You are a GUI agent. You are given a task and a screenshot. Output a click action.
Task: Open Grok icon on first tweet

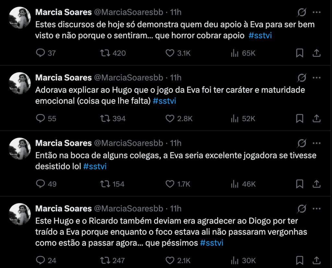click(302, 12)
